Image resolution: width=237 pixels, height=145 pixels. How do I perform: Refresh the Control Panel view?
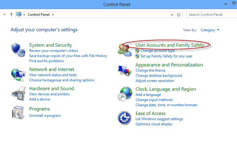(179, 15)
